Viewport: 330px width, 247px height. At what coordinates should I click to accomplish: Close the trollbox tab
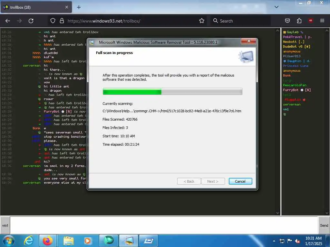click(66, 7)
